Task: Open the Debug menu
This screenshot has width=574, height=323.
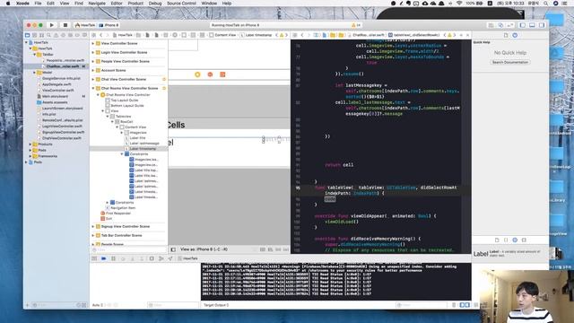Action: tap(155, 4)
